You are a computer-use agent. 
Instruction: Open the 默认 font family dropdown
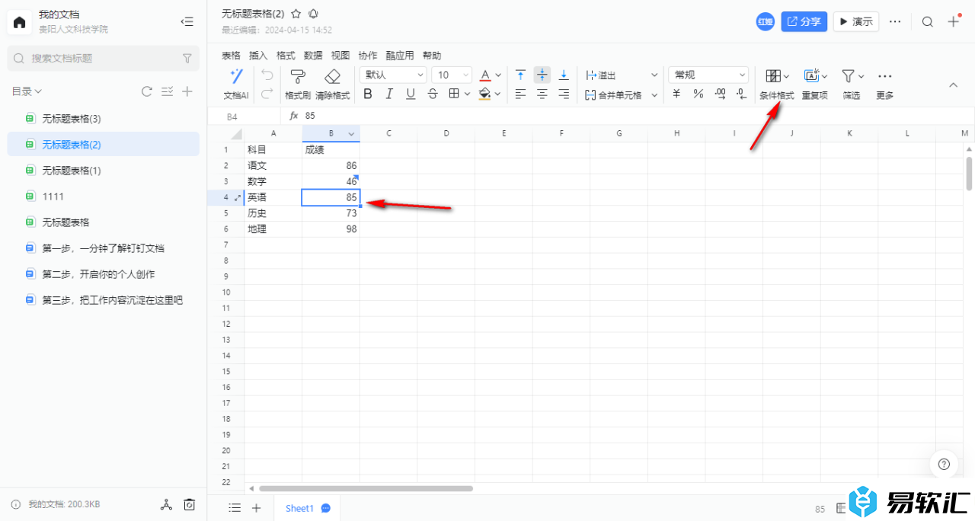click(393, 75)
